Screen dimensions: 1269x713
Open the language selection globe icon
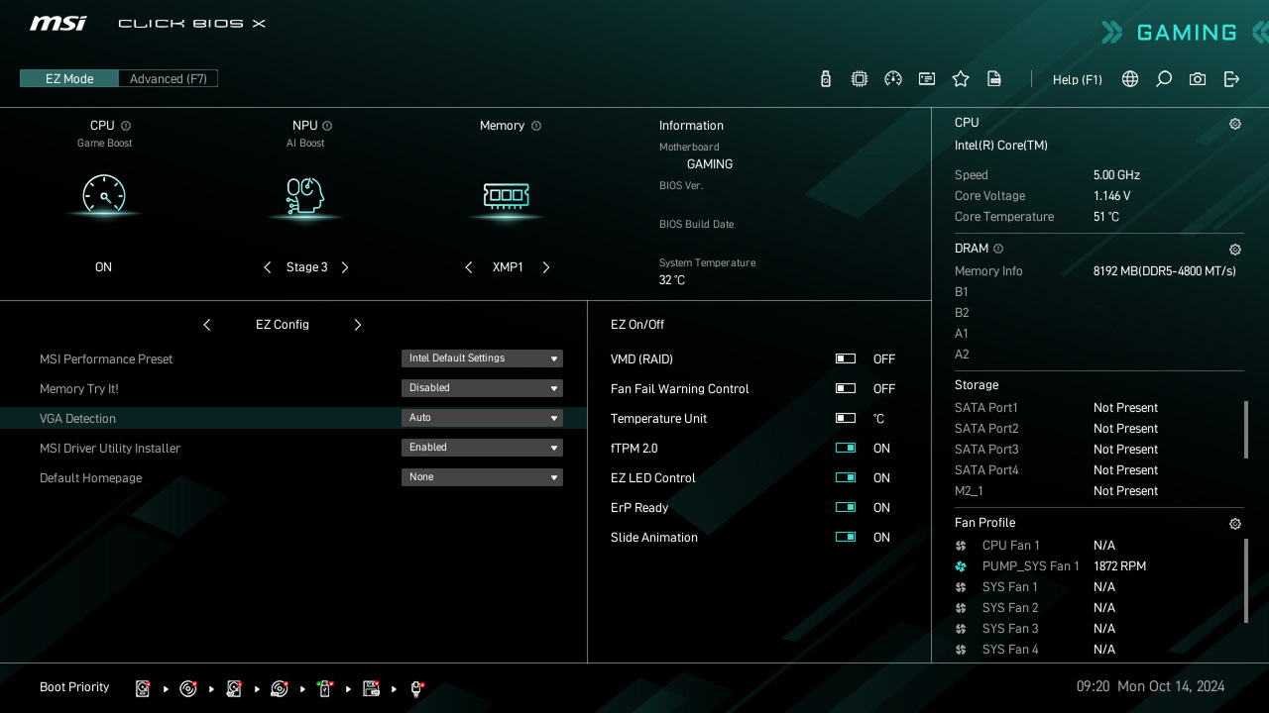[x=1129, y=78]
